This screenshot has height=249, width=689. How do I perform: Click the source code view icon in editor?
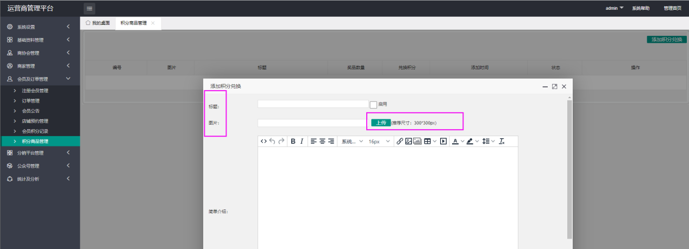point(264,141)
